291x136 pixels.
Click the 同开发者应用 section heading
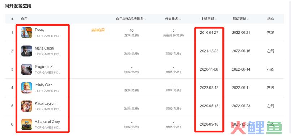coord(18,6)
